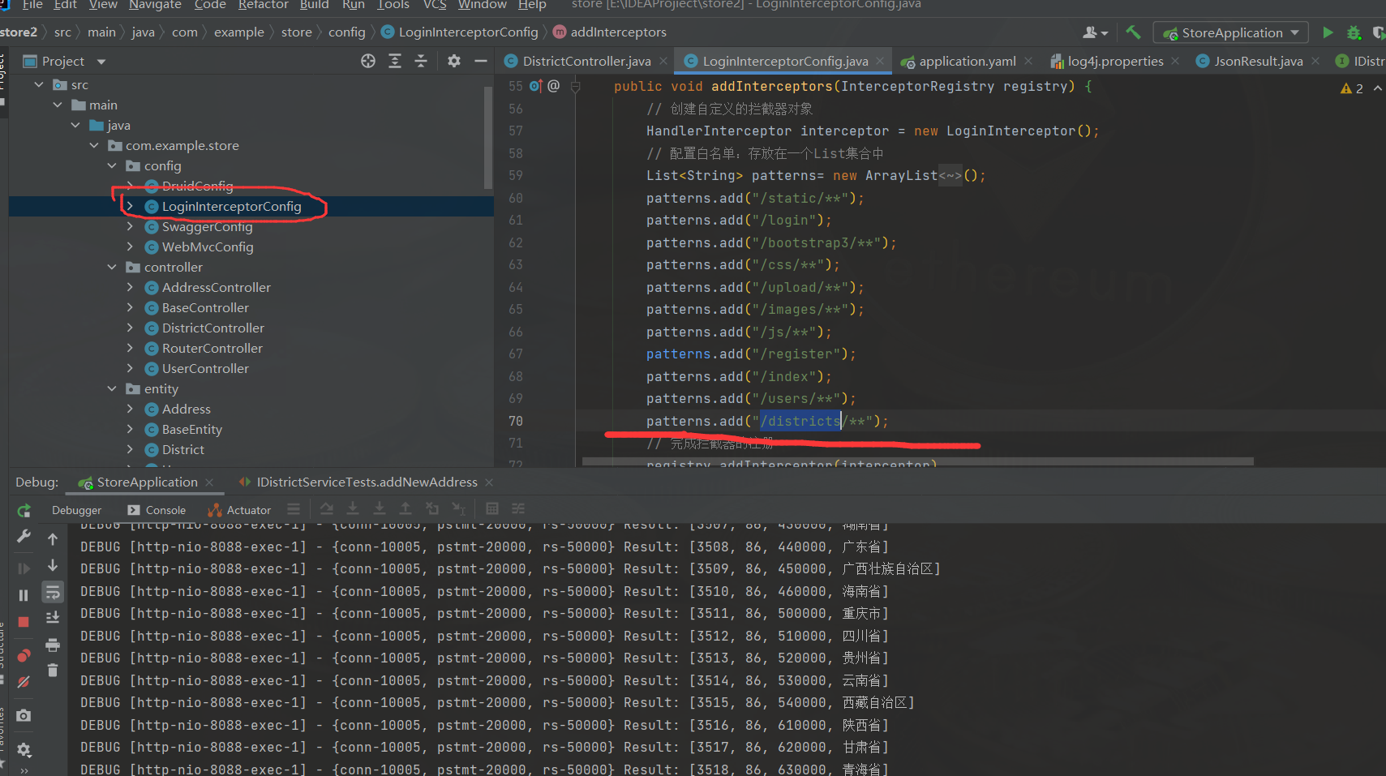1386x776 pixels.
Task: Open the user account icon dropdown
Action: [x=1095, y=32]
